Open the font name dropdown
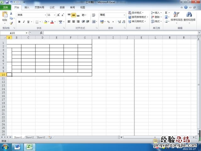The height and width of the screenshot is (151, 201). [x=45, y=15]
